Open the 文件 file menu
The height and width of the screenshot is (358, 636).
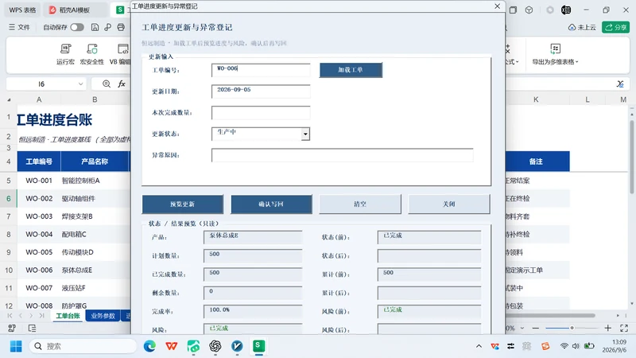(x=19, y=27)
